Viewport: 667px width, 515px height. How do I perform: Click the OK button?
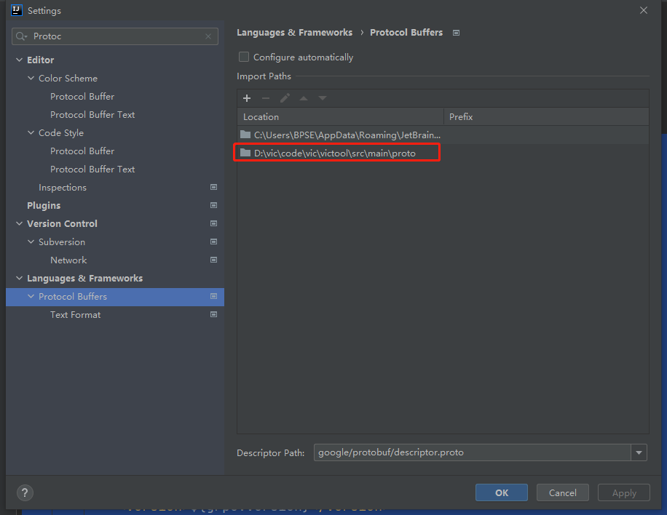click(502, 493)
